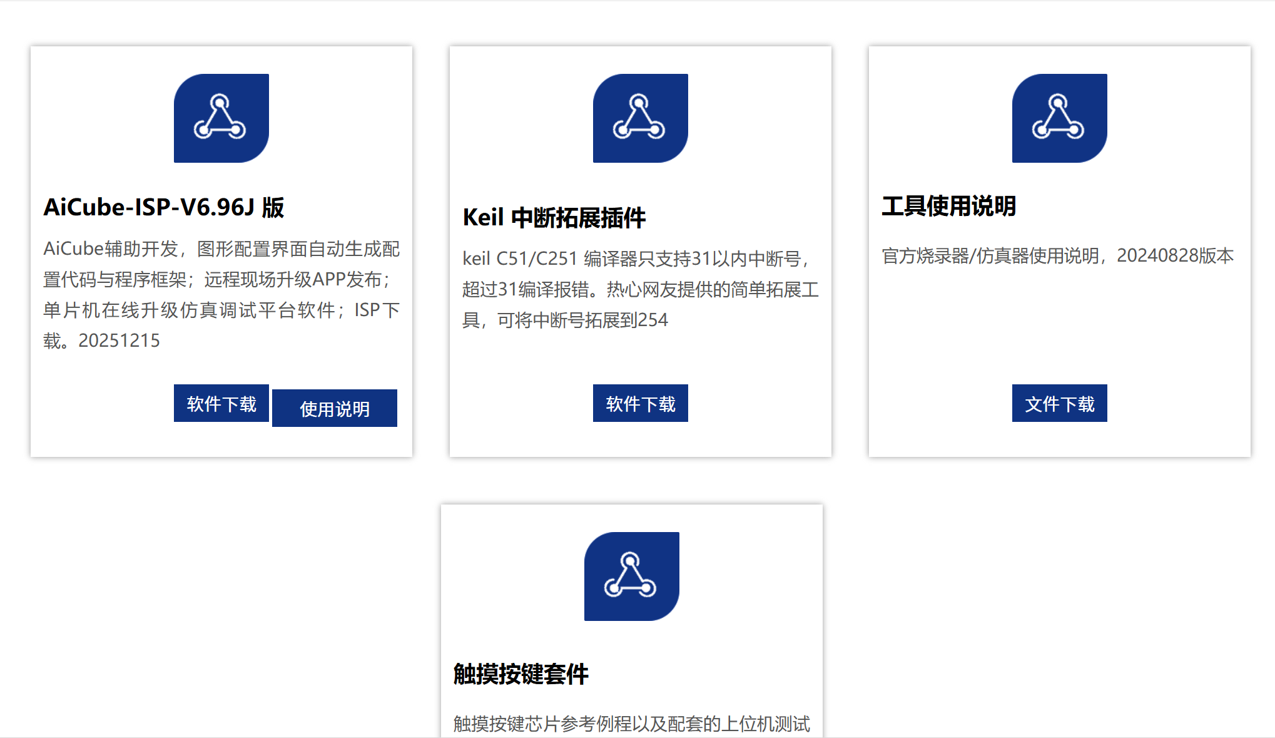Click the 触摸按键套件 logo icon
Image resolution: width=1275 pixels, height=738 pixels.
click(x=631, y=576)
